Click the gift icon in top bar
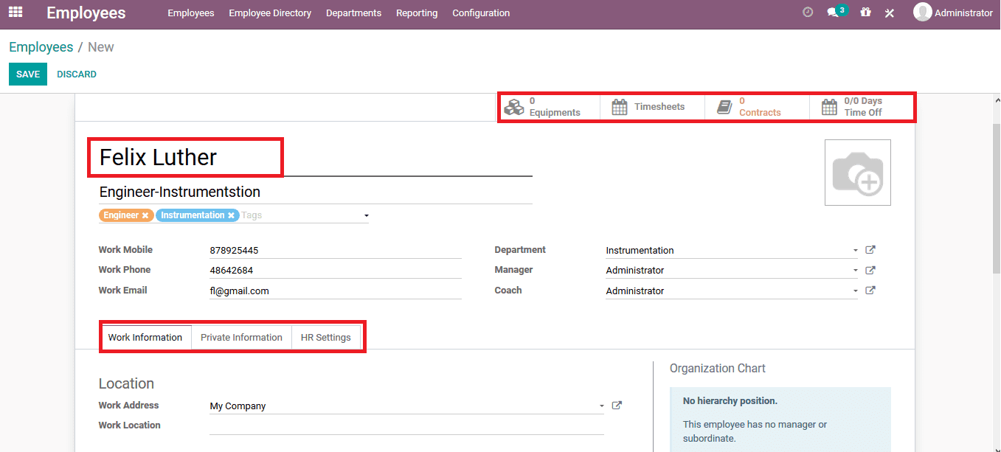Viewport: 1001px width, 452px height. coord(865,13)
